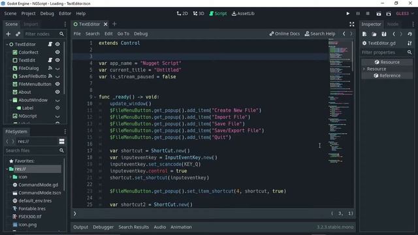Play the current scene
Viewport: 418px width, 235px height.
coord(379,14)
